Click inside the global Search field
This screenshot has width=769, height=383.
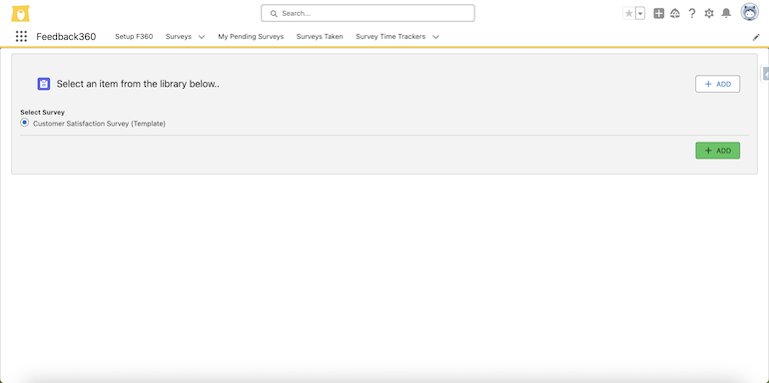click(x=368, y=13)
